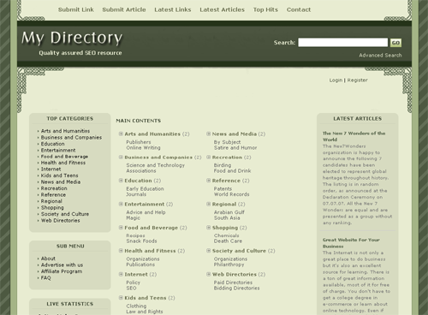Open Affiliate Program in Sub Menu

pos(62,271)
